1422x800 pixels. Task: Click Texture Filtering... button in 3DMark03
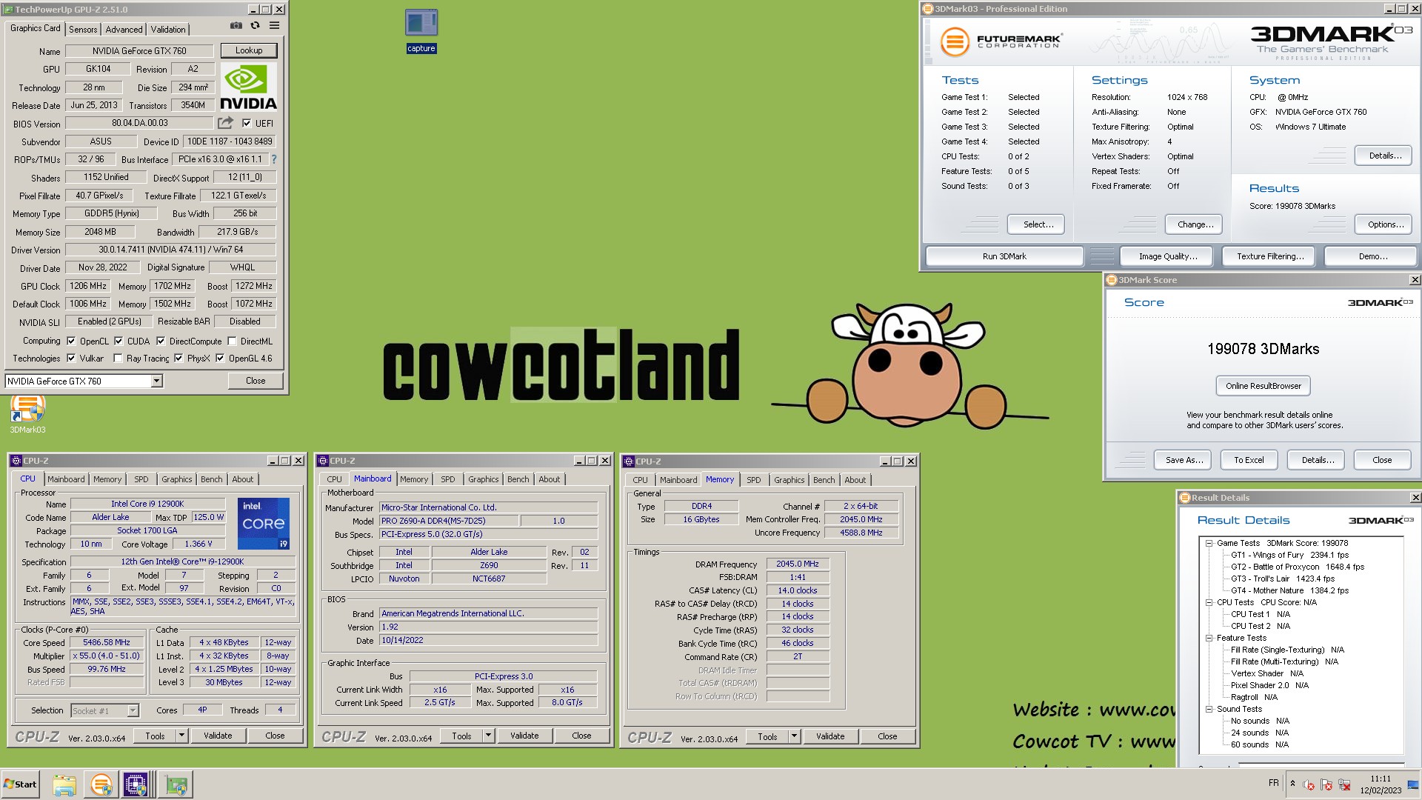tap(1269, 256)
